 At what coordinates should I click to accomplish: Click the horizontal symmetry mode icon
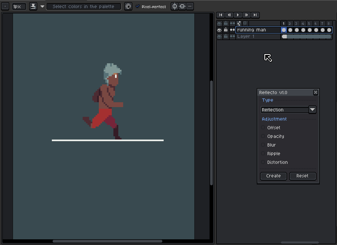[182, 6]
